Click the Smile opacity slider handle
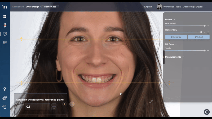212x119 pixels. pyautogui.click(x=205, y=50)
